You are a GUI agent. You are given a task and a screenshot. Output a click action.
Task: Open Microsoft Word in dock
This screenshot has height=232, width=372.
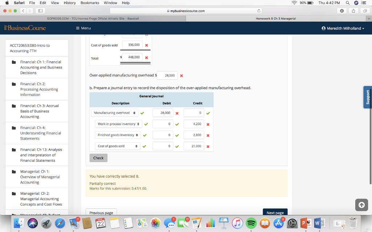coord(319,223)
